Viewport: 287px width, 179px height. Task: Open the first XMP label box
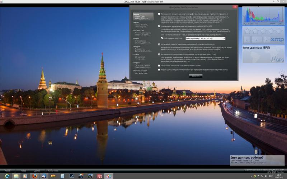pos(247,39)
